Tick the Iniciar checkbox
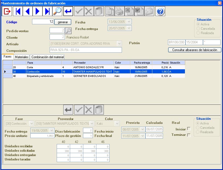The width and height of the screenshot is (223, 170). click(188, 129)
